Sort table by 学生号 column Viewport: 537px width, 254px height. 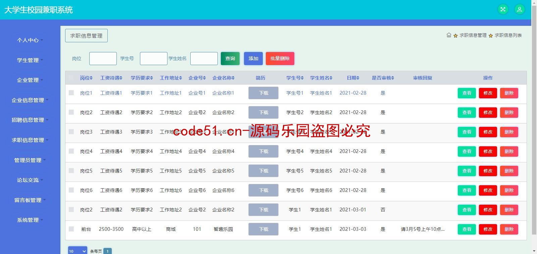295,78
